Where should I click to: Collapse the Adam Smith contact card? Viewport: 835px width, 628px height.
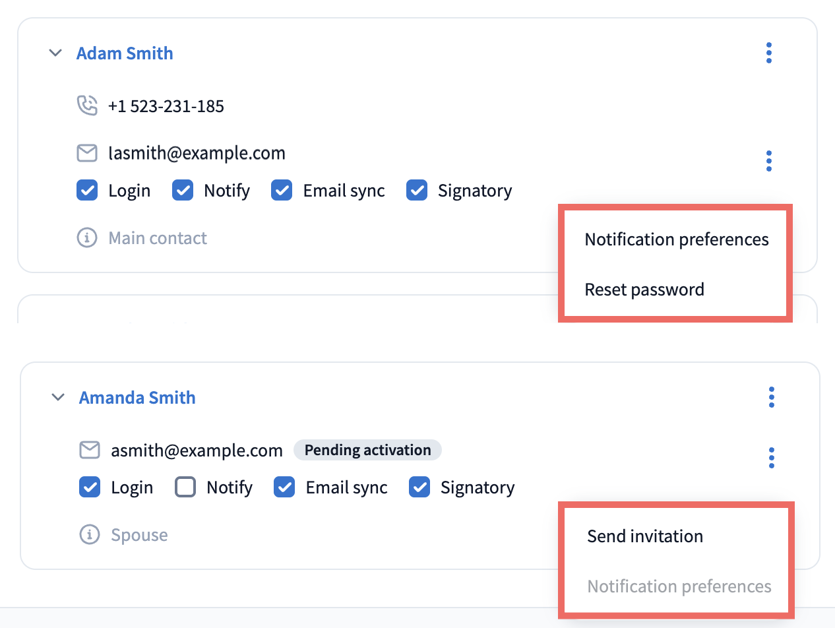[56, 53]
